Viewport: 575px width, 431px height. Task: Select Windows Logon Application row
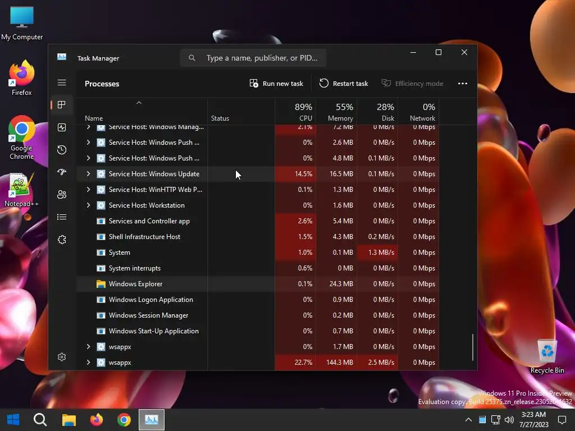(x=258, y=300)
